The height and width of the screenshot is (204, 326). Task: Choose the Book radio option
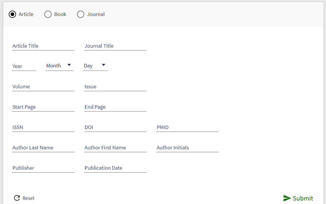pos(48,14)
